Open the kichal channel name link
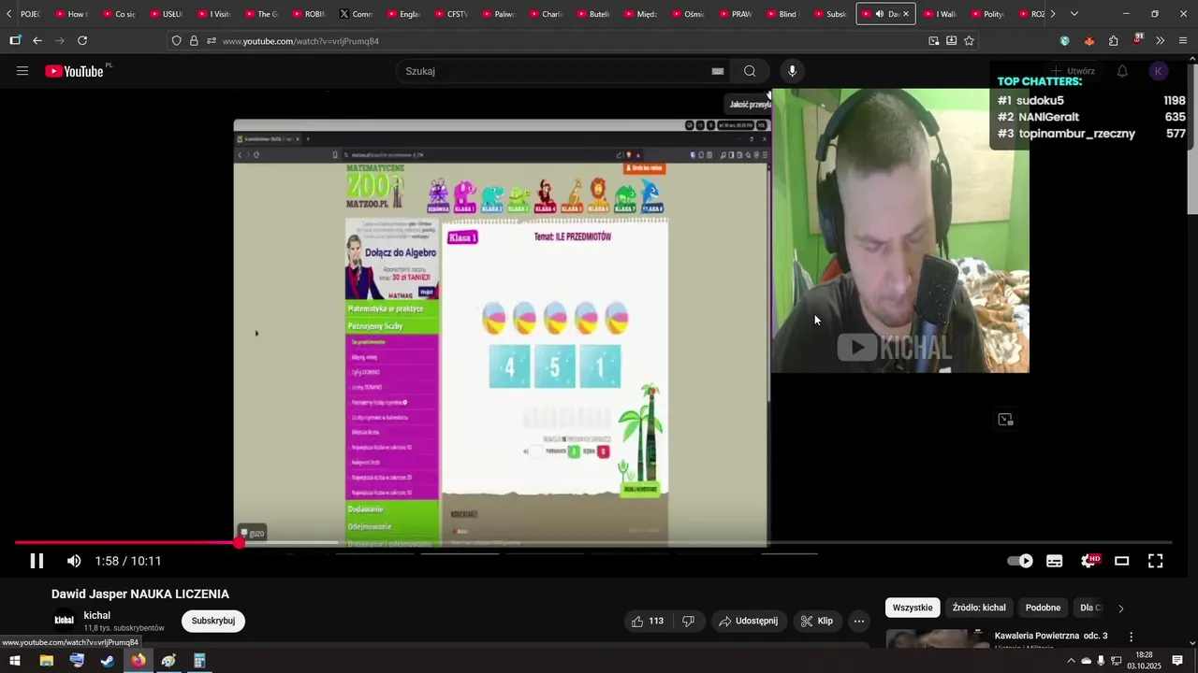1198x673 pixels. (x=97, y=615)
